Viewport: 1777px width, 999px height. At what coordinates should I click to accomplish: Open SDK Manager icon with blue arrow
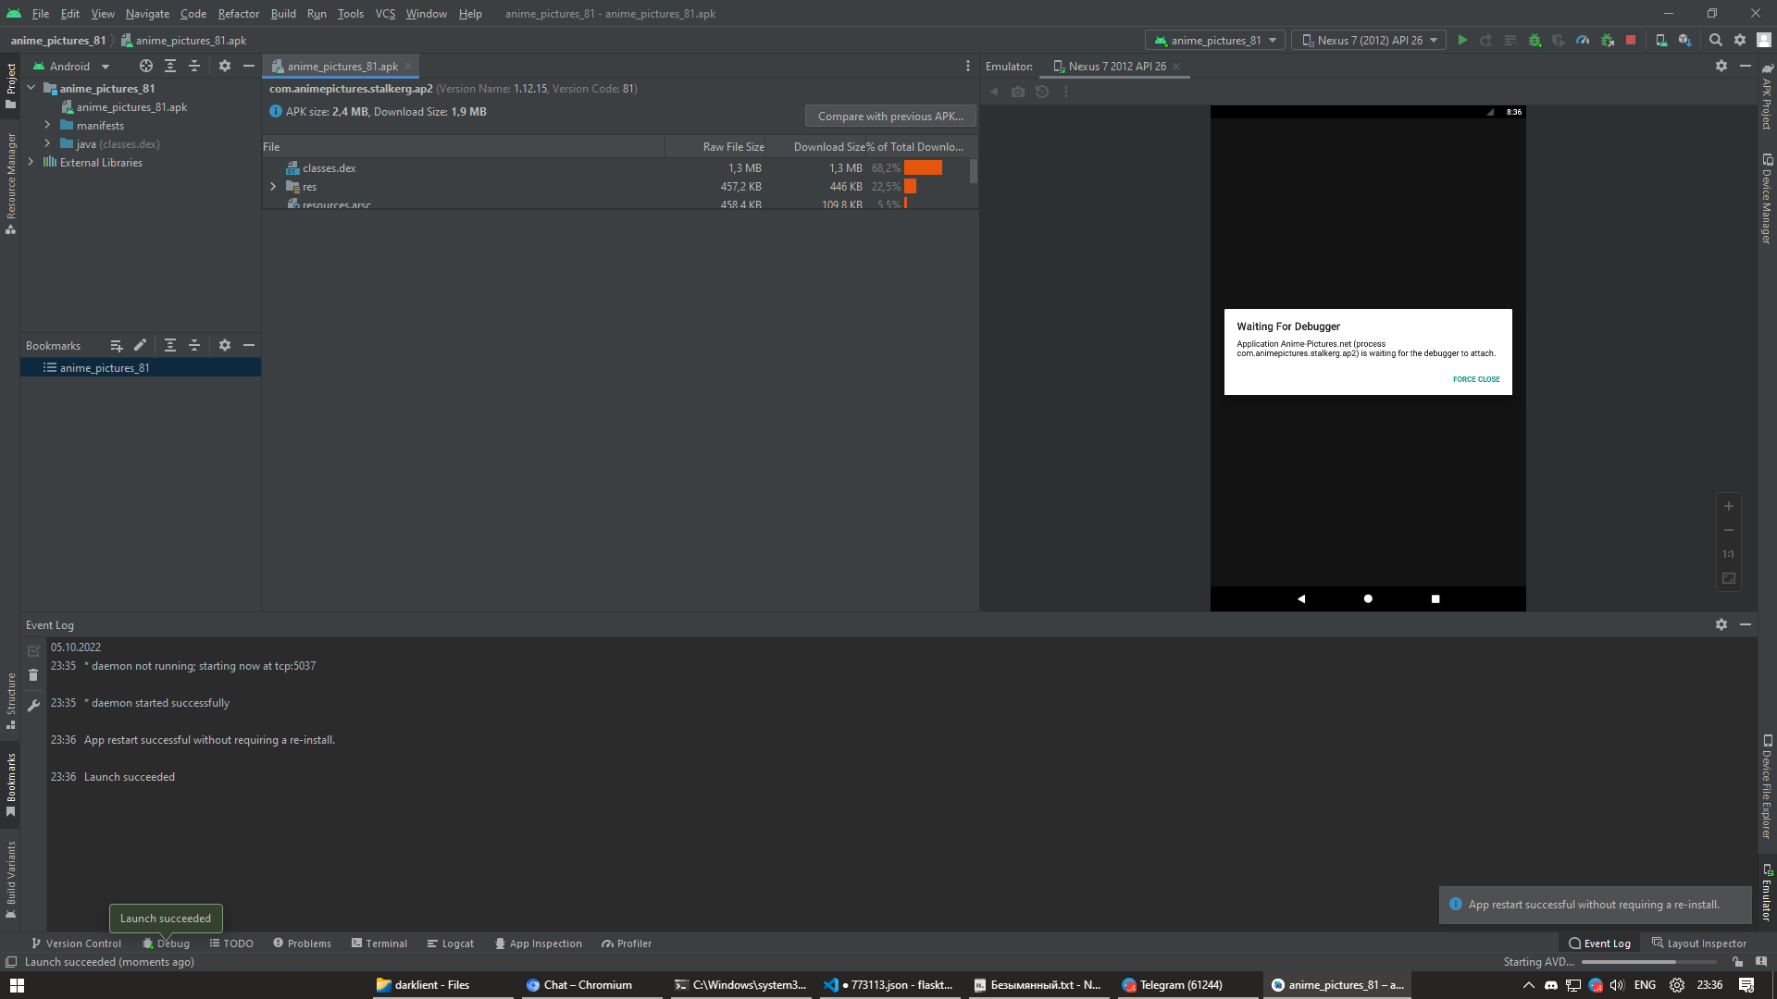pyautogui.click(x=1685, y=41)
